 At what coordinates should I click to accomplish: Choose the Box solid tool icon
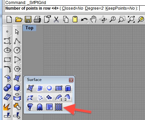pyautogui.click(x=17, y=88)
